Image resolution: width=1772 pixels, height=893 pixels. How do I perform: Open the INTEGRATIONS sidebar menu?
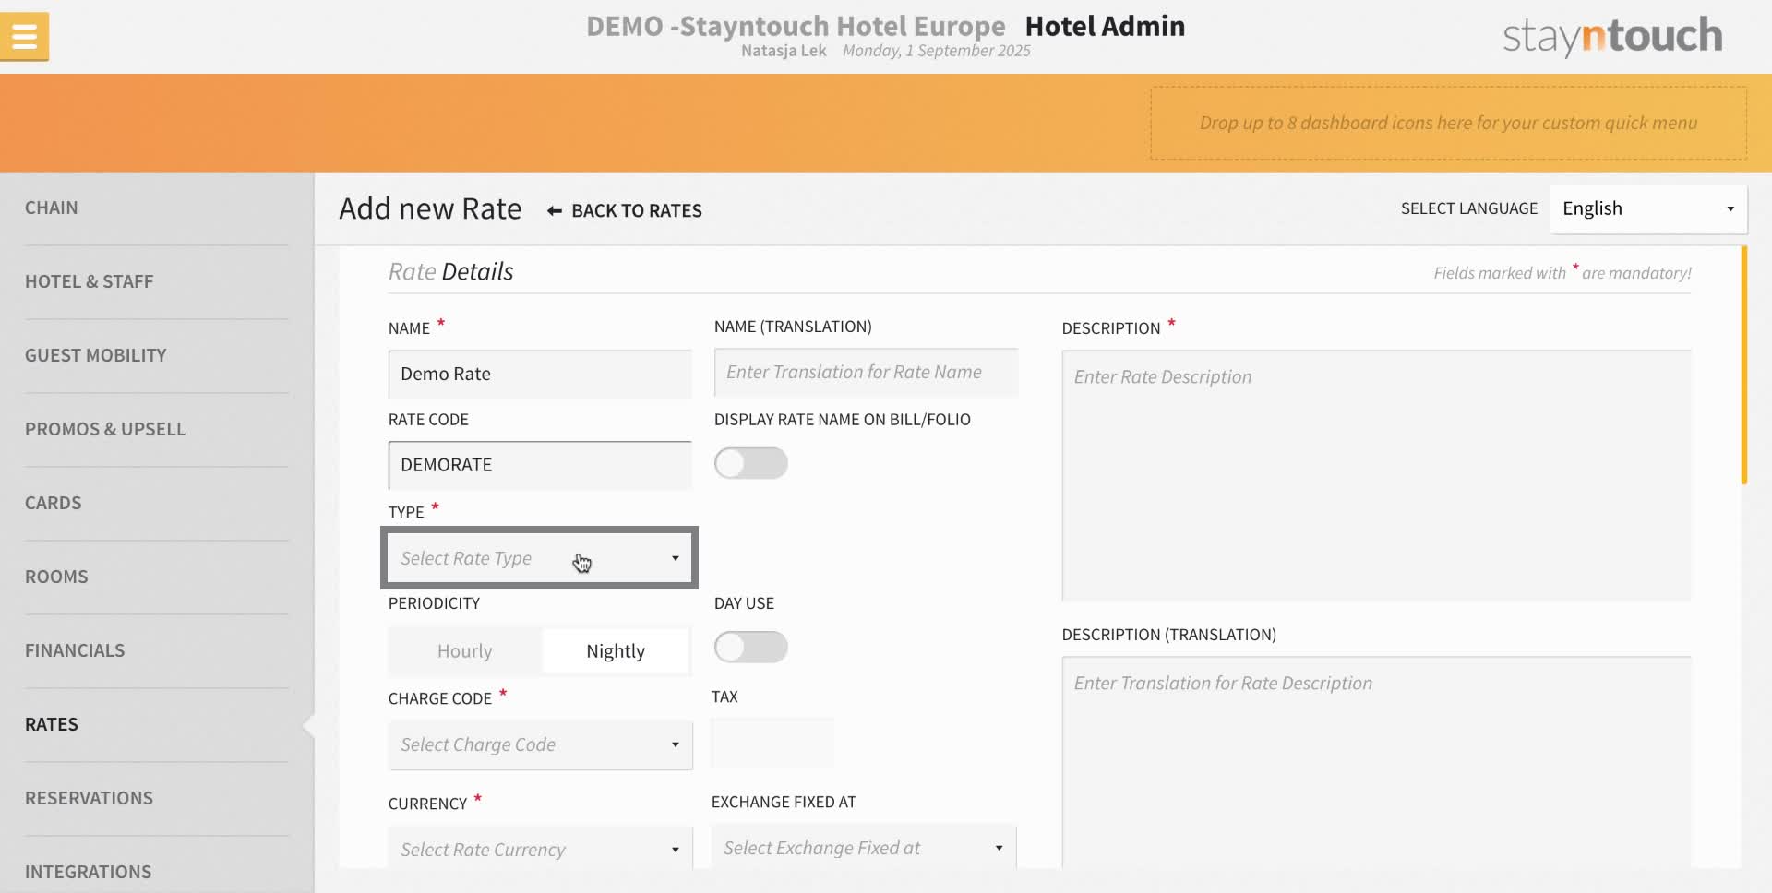[89, 872]
